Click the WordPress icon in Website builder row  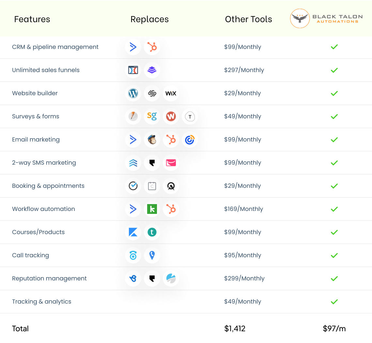click(x=133, y=93)
